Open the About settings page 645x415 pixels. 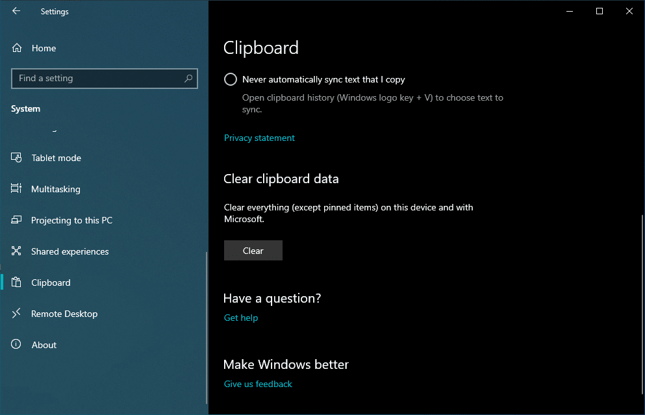pos(44,344)
